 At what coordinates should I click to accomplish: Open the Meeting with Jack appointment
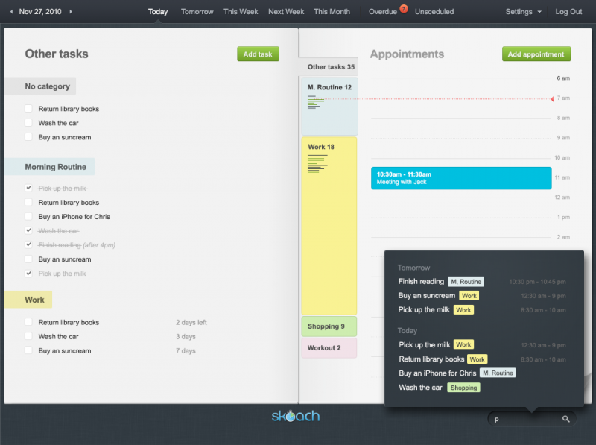[461, 178]
